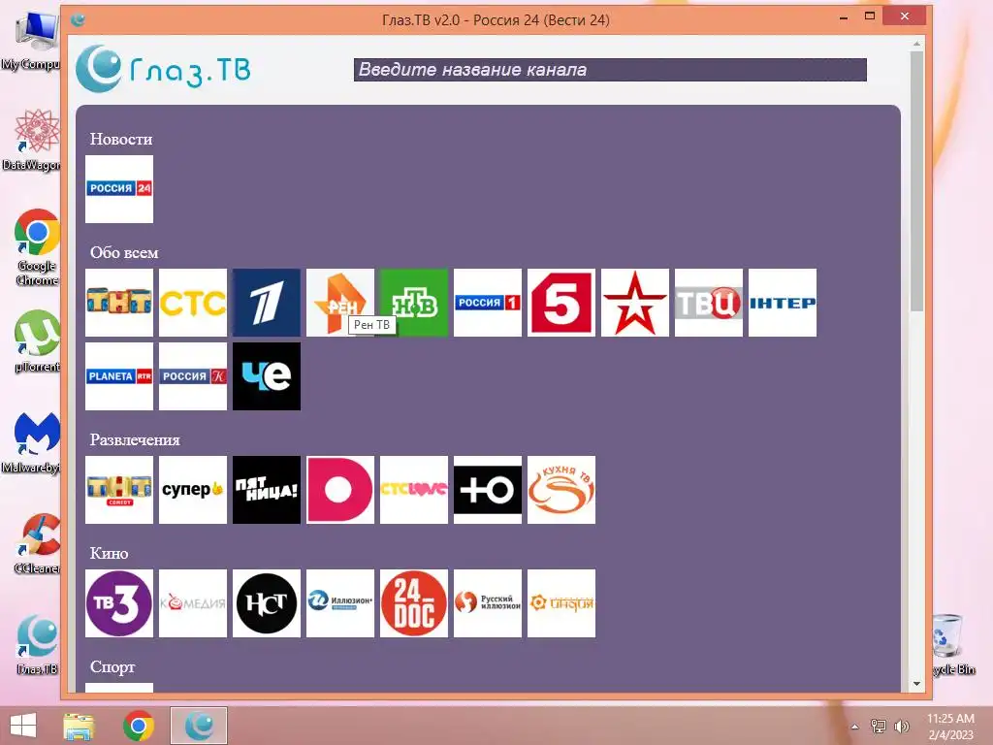
Task: Click the channel name search field
Action: (x=610, y=70)
